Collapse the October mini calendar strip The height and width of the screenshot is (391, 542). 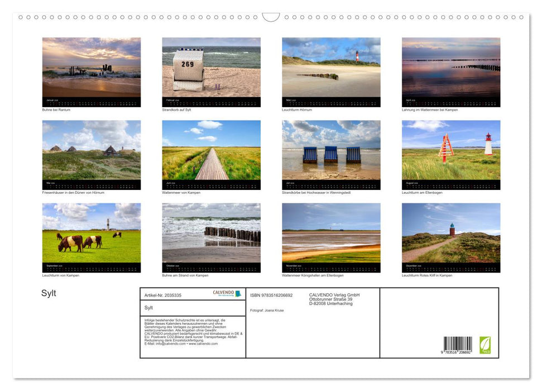(211, 266)
